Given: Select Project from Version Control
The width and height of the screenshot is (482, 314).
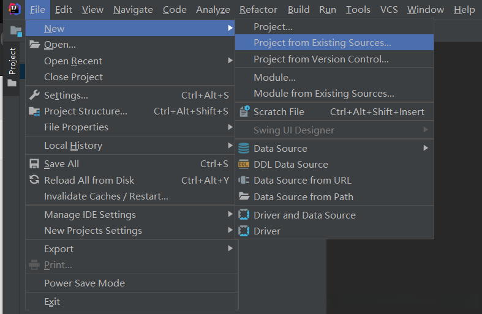Looking at the screenshot, I should tap(321, 59).
